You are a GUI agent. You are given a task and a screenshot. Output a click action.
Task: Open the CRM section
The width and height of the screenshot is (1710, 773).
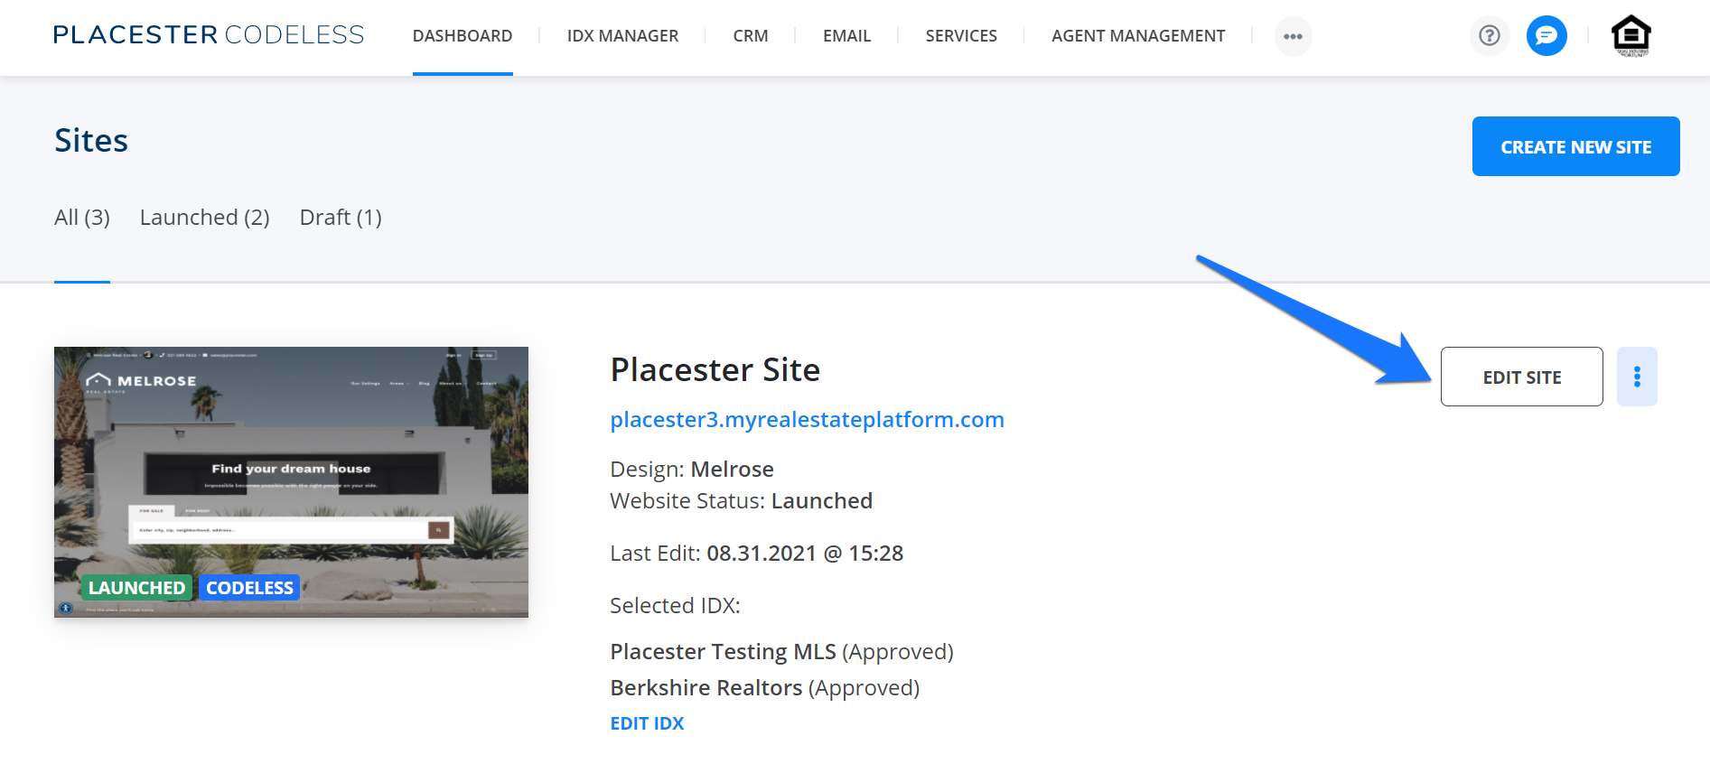coord(751,36)
